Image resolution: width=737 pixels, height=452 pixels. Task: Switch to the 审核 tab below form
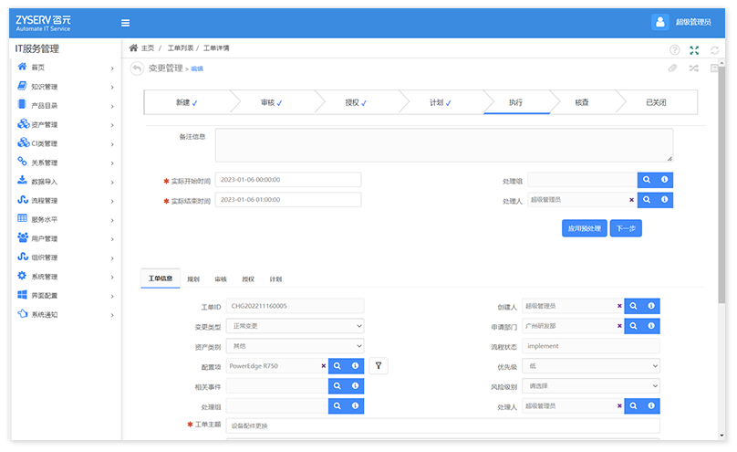[221, 279]
